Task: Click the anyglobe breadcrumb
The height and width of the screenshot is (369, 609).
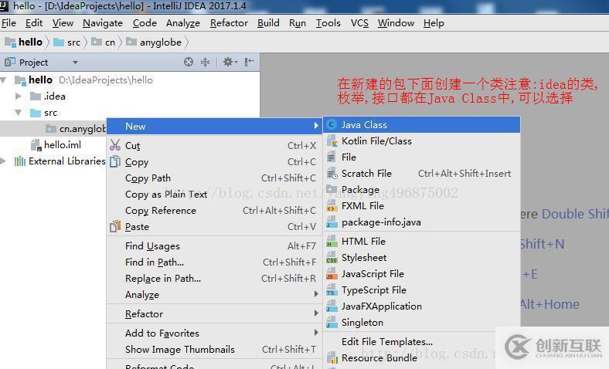Action: point(155,42)
